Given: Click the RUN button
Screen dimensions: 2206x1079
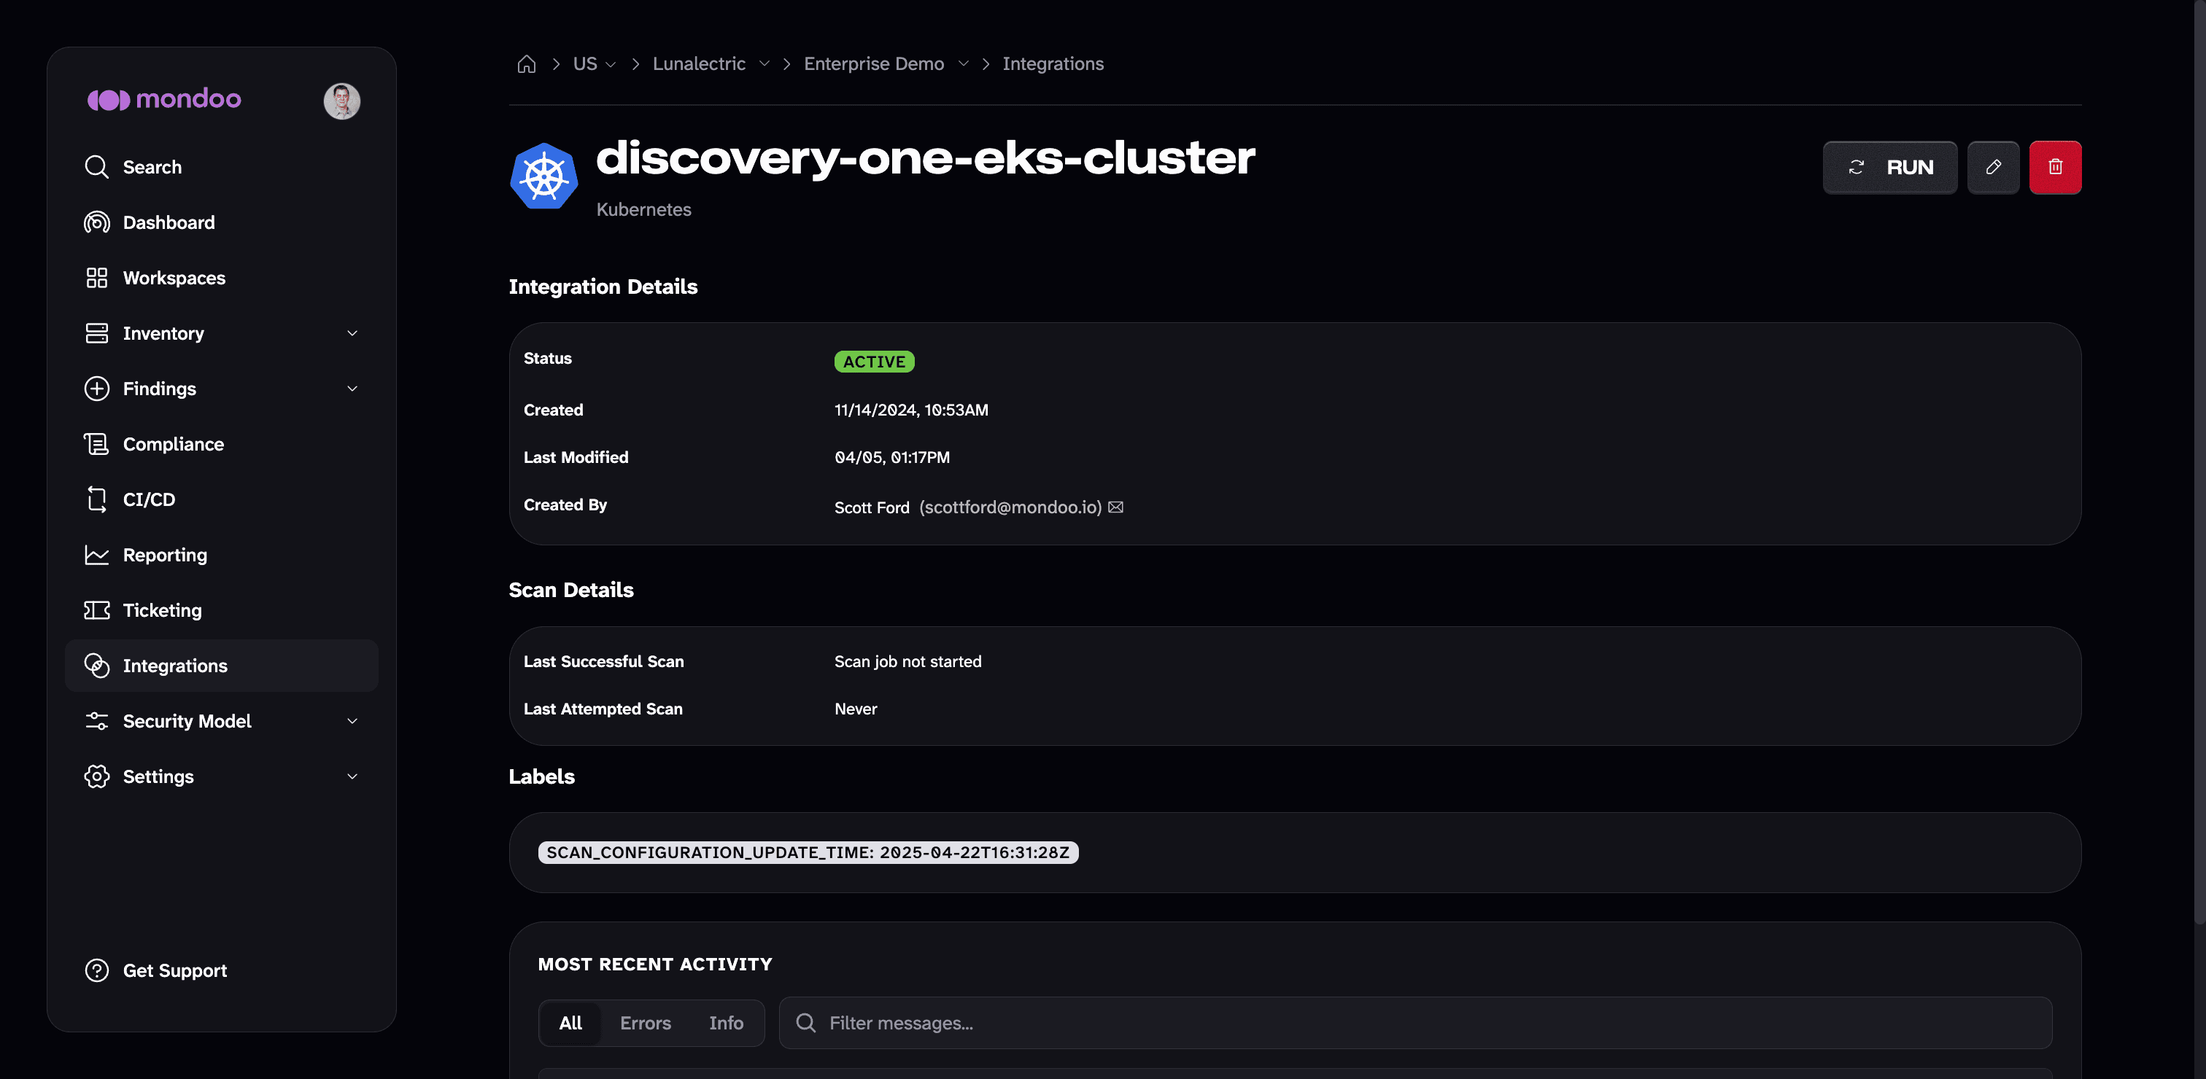Looking at the screenshot, I should (x=1890, y=167).
